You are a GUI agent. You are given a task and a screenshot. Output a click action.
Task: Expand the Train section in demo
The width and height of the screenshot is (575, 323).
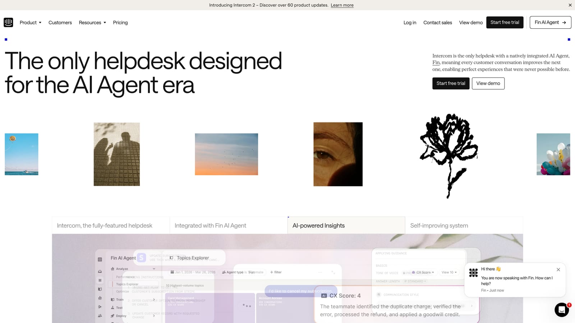pyautogui.click(x=154, y=300)
